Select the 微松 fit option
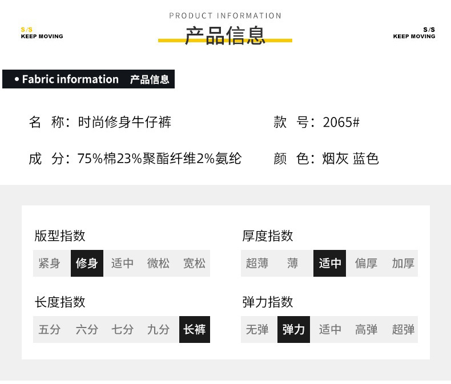 click(158, 263)
